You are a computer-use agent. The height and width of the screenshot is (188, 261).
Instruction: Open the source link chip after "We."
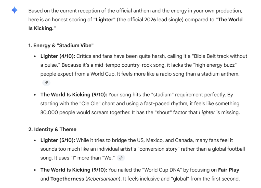coord(121,158)
